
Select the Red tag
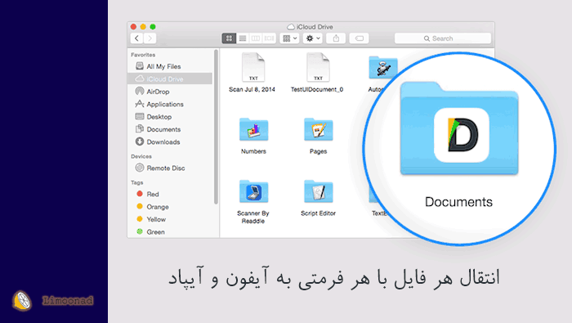(x=170, y=194)
